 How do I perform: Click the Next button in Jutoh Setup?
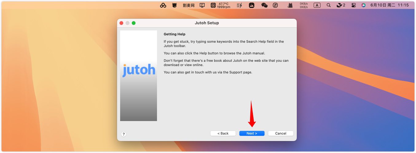click(252, 133)
